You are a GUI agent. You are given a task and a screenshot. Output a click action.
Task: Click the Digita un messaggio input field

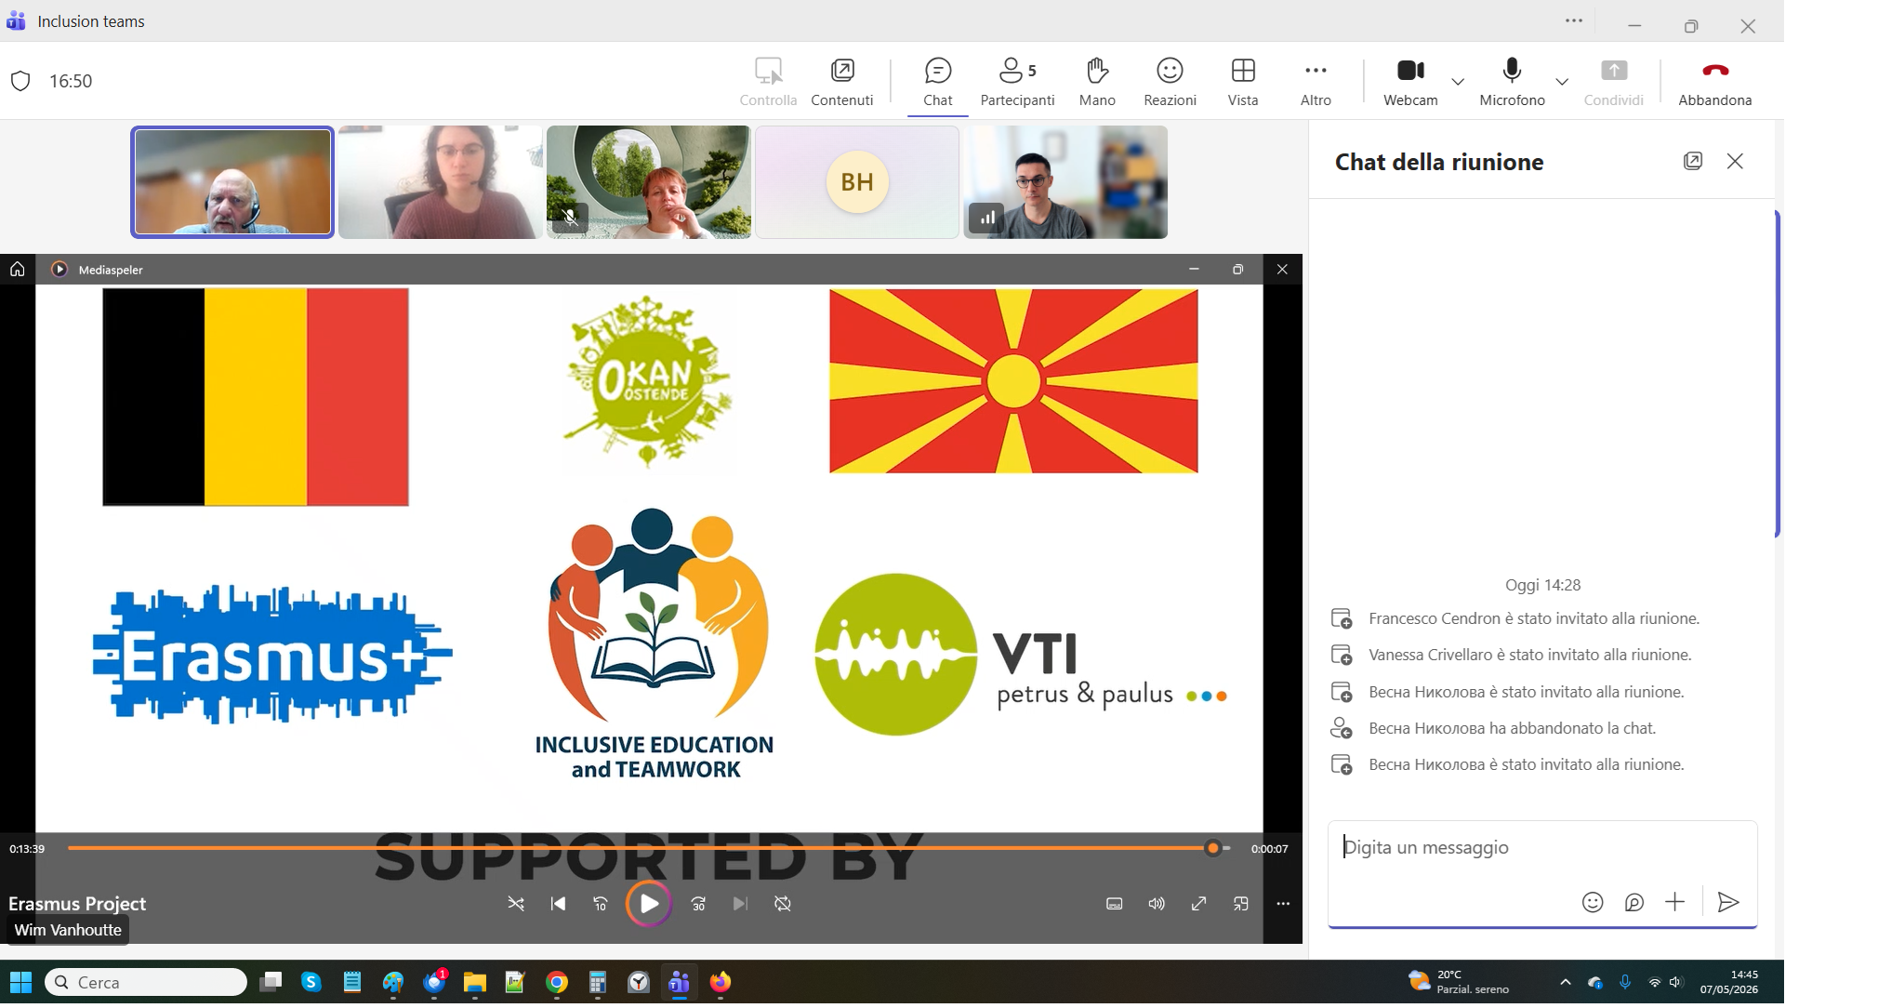1542,848
